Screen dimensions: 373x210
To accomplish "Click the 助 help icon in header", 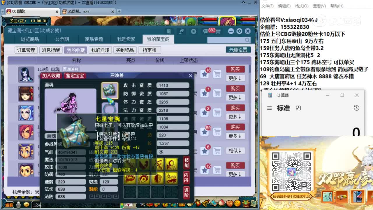I will 169,31.
